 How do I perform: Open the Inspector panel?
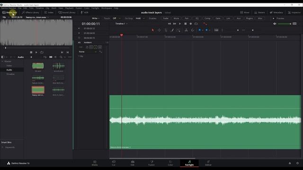pos(294,13)
